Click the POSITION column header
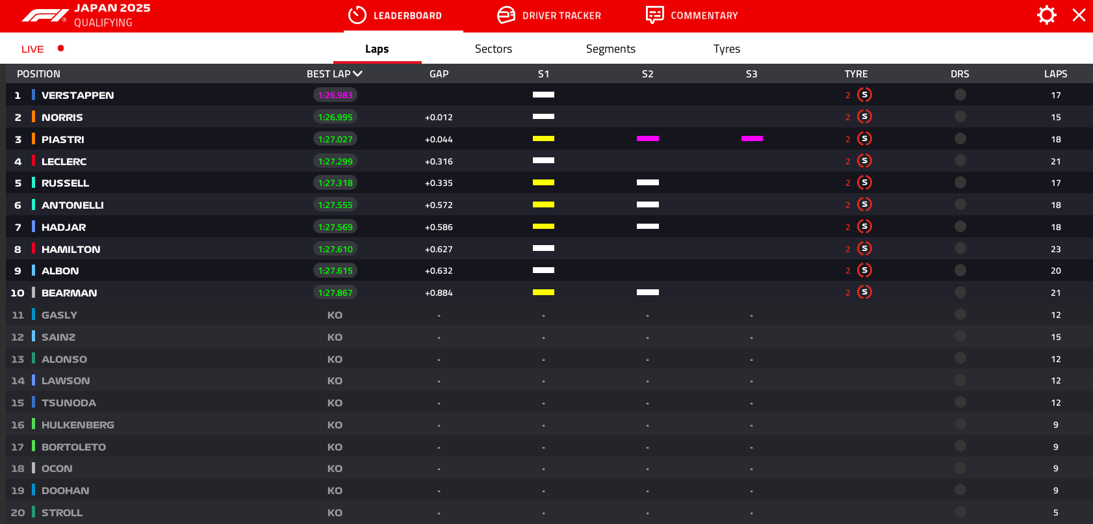The width and height of the screenshot is (1093, 524). 38,74
